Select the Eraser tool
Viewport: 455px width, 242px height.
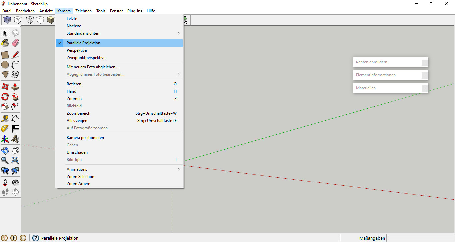point(15,43)
